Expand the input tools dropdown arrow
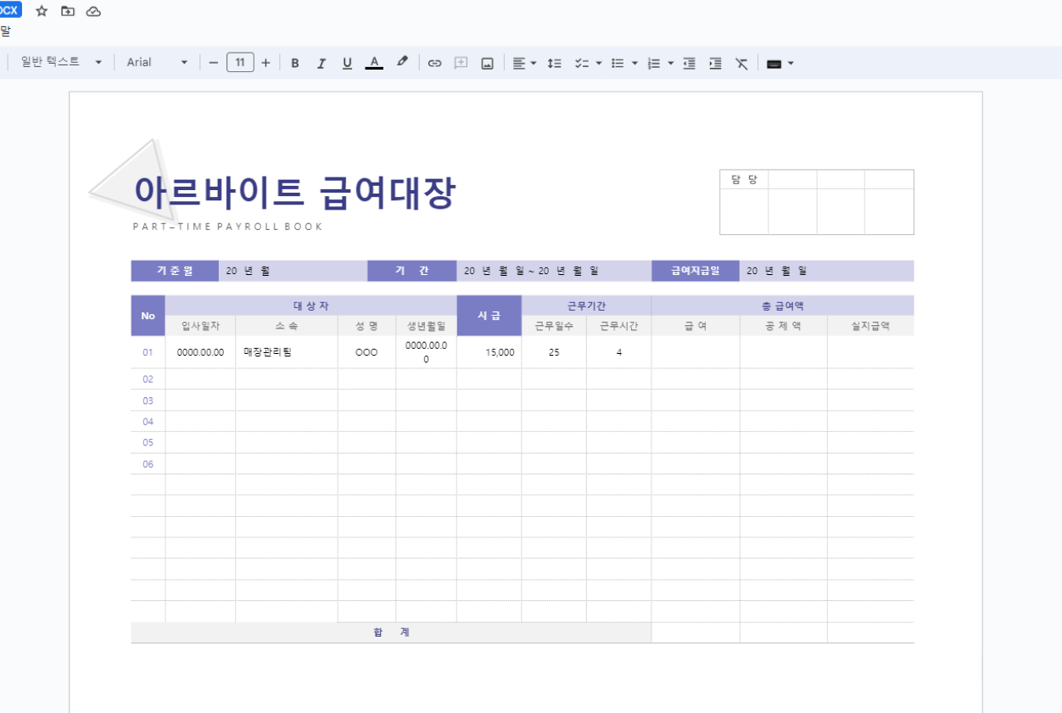Image resolution: width=1062 pixels, height=713 pixels. (791, 63)
